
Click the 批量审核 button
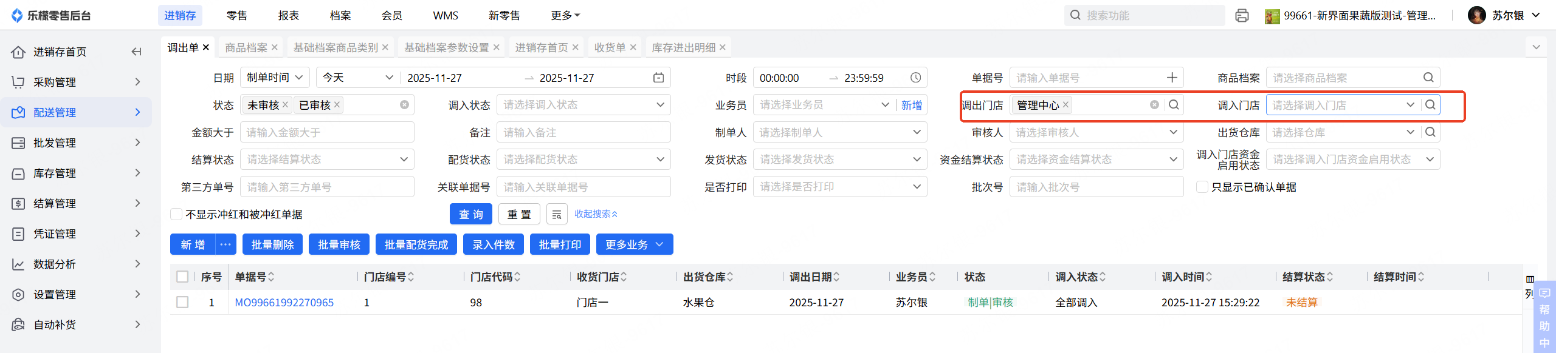pos(339,244)
